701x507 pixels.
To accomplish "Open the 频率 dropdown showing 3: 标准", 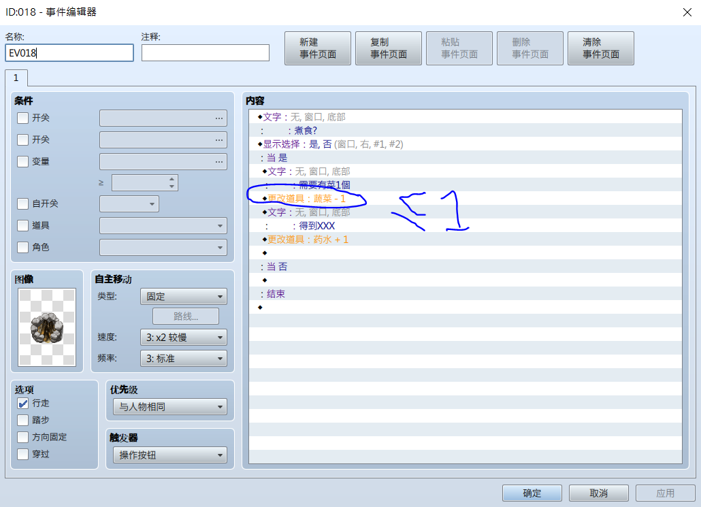I will [x=184, y=359].
